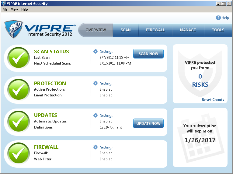233x174 pixels.
Task: Open the File menu
Action: [5, 9]
